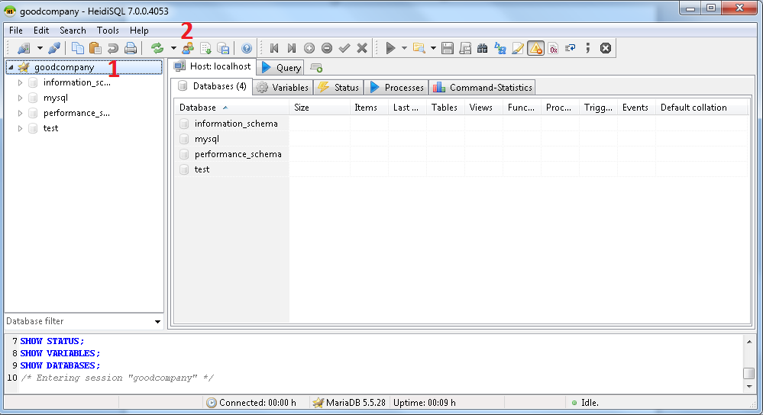Click the Load SQL file icon
This screenshot has height=415, width=763.
click(206, 48)
